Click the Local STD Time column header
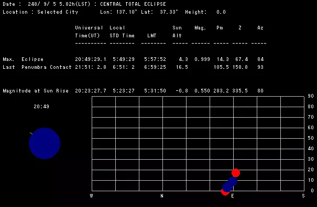This screenshot has height=207, width=317. (x=122, y=32)
